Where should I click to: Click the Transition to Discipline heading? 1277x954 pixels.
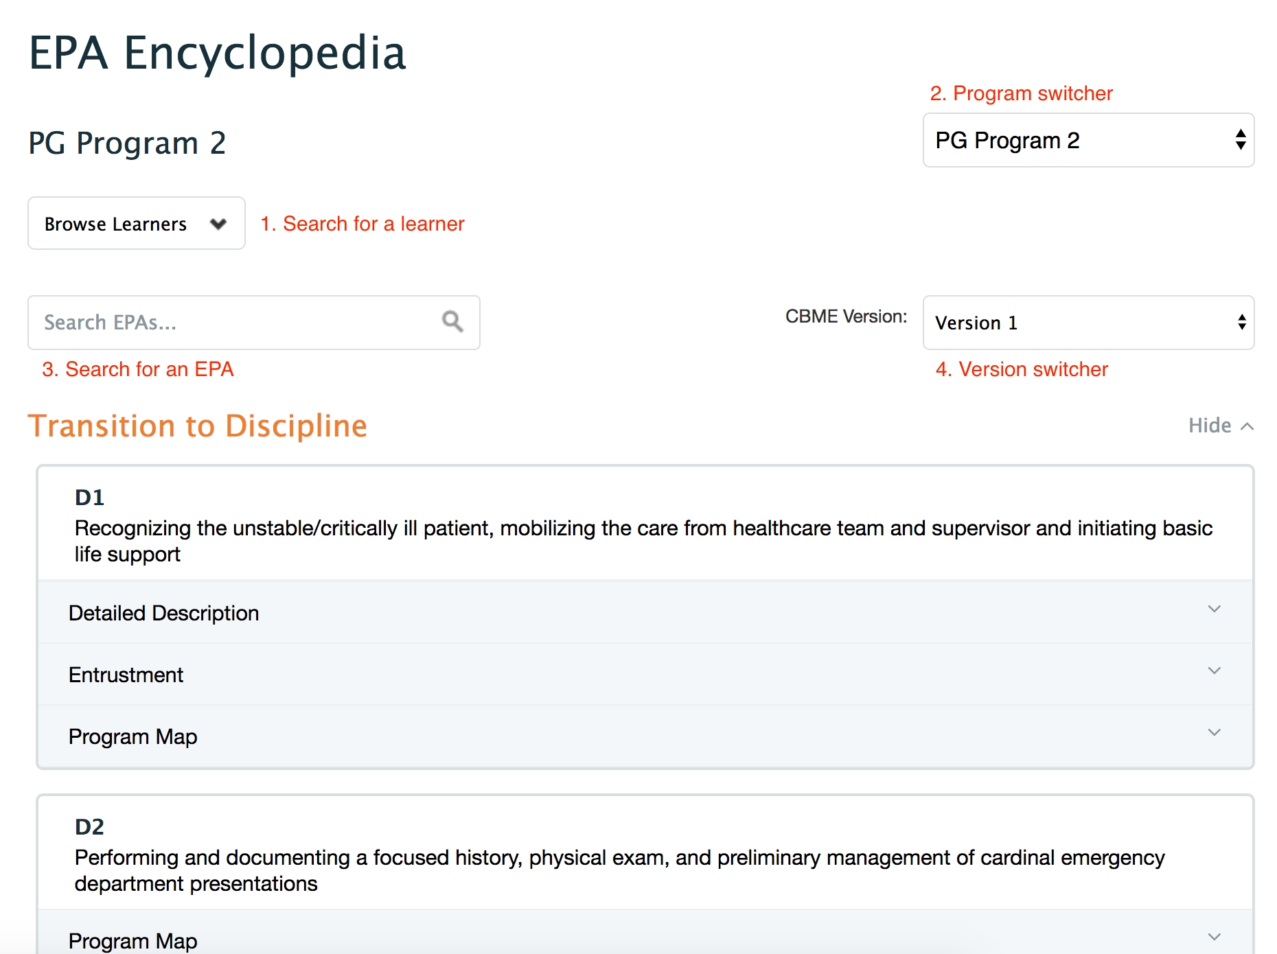[198, 426]
